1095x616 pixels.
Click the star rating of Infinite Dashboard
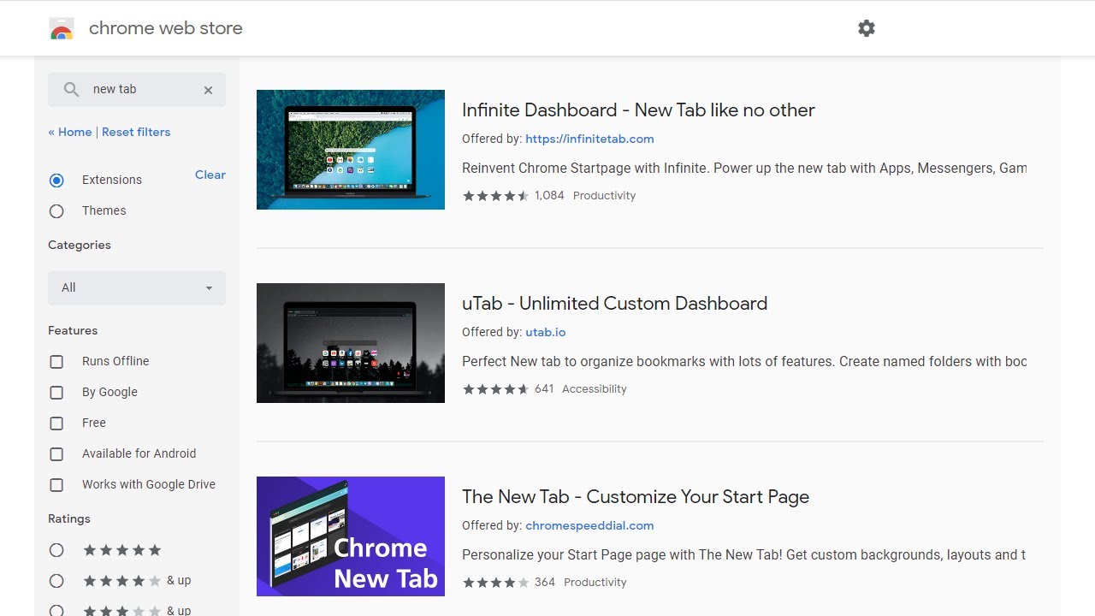pos(496,196)
